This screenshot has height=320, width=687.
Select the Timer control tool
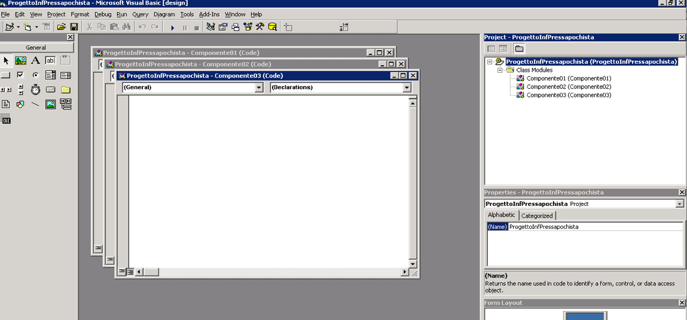click(35, 90)
